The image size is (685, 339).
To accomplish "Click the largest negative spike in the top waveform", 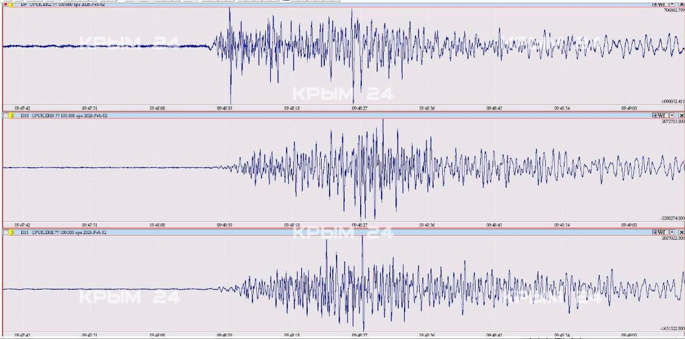I will tap(231, 101).
